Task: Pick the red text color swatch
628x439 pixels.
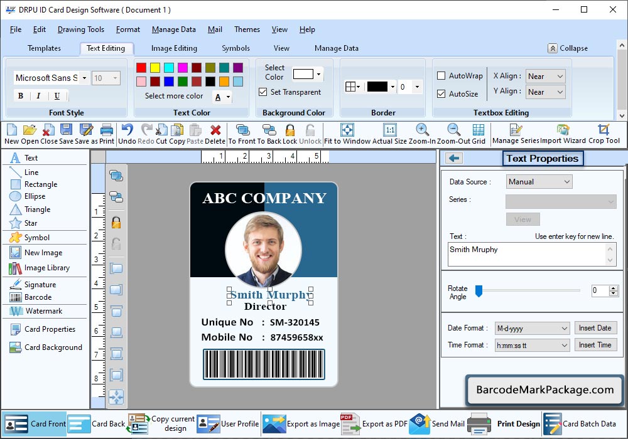Action: click(x=141, y=68)
